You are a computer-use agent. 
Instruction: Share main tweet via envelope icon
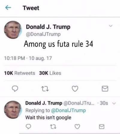click(105, 89)
